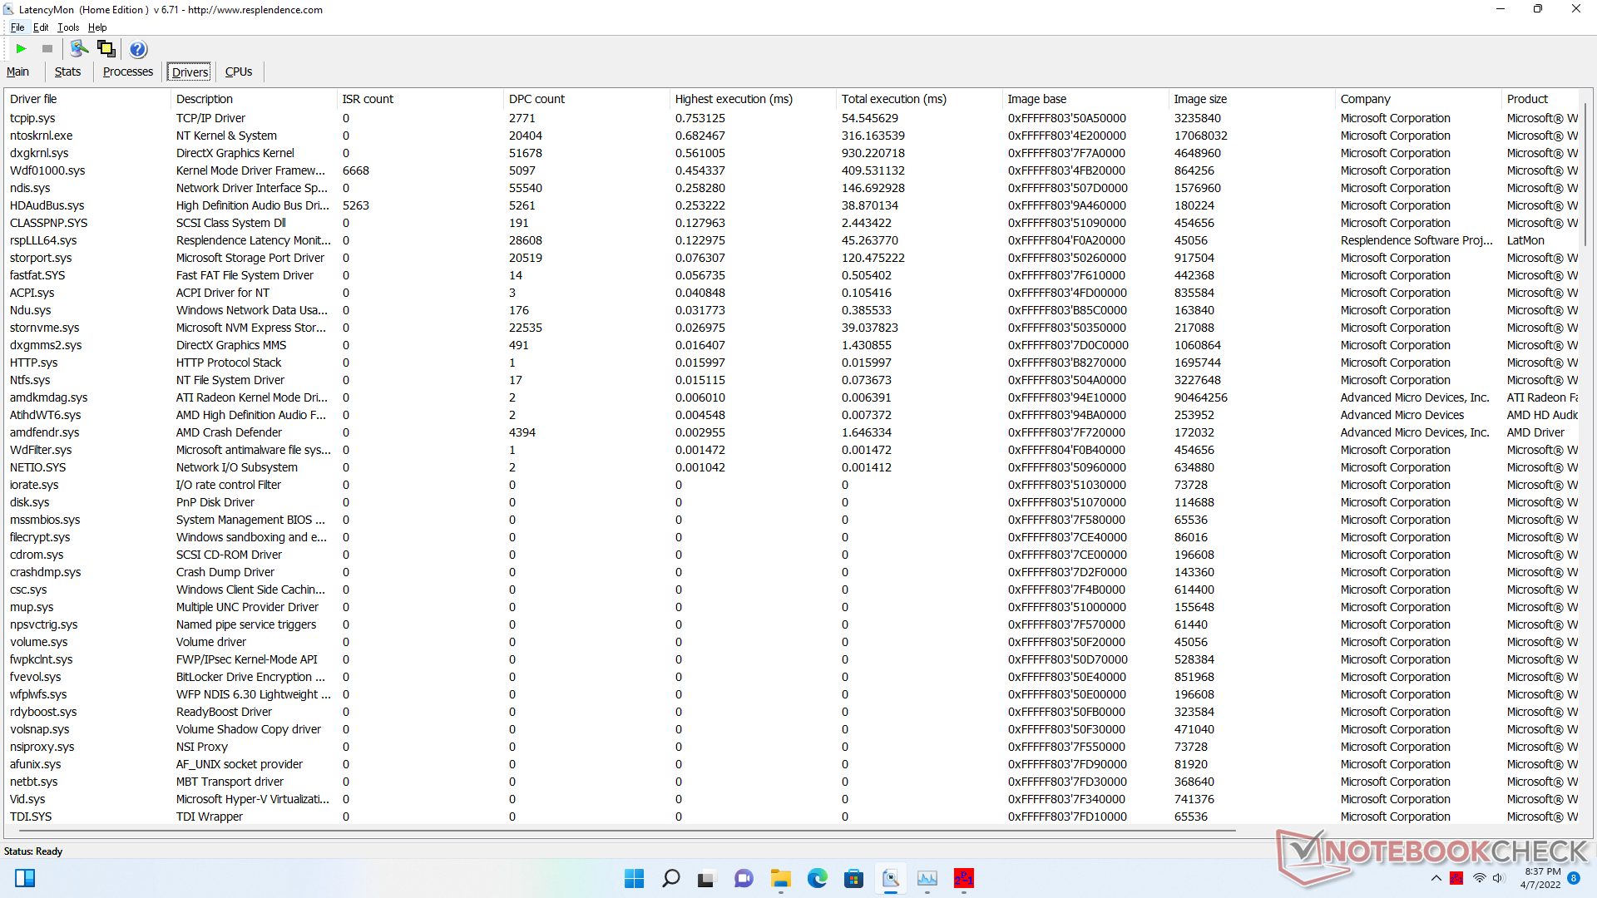Image resolution: width=1597 pixels, height=898 pixels.
Task: Sort by Total execution (ms) column header
Action: click(x=919, y=99)
